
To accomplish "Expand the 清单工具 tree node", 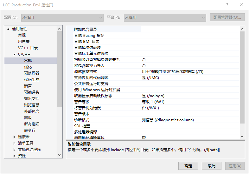I will pyautogui.click(x=14, y=143).
